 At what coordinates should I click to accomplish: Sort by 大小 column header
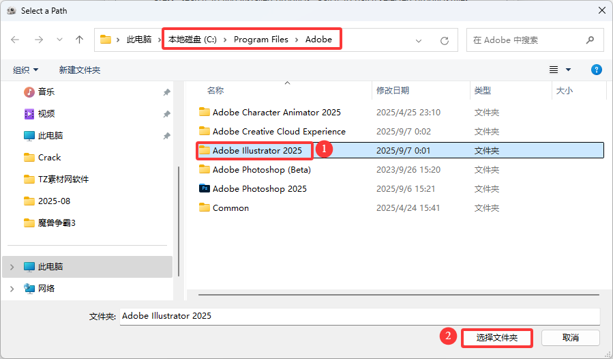point(564,91)
